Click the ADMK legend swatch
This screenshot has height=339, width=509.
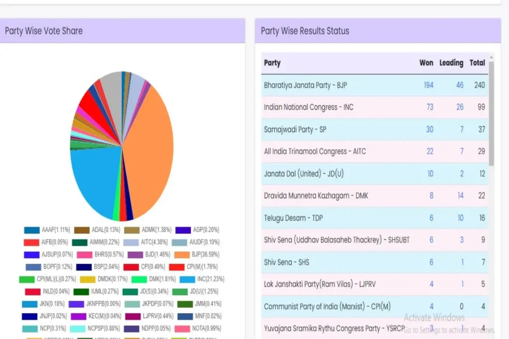coord(132,230)
